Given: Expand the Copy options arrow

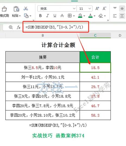Looking at the screenshot, I should [30, 16].
